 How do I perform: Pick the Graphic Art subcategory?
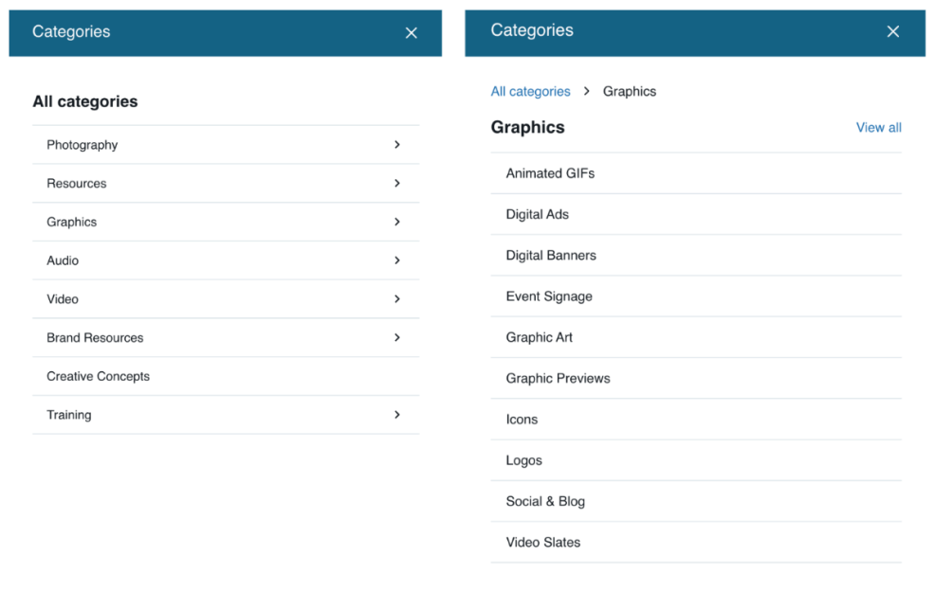click(539, 337)
